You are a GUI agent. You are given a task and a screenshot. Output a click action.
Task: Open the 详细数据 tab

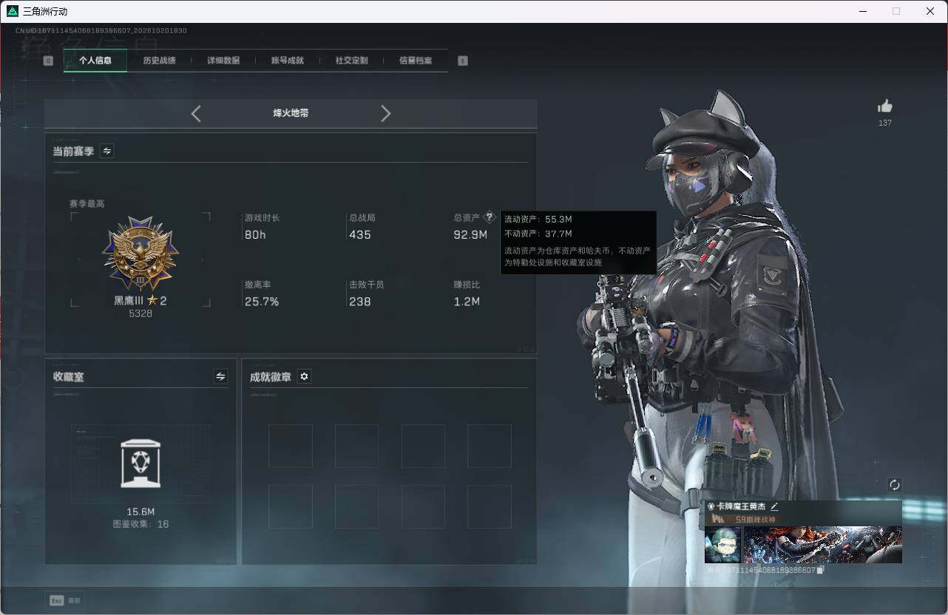pyautogui.click(x=223, y=61)
